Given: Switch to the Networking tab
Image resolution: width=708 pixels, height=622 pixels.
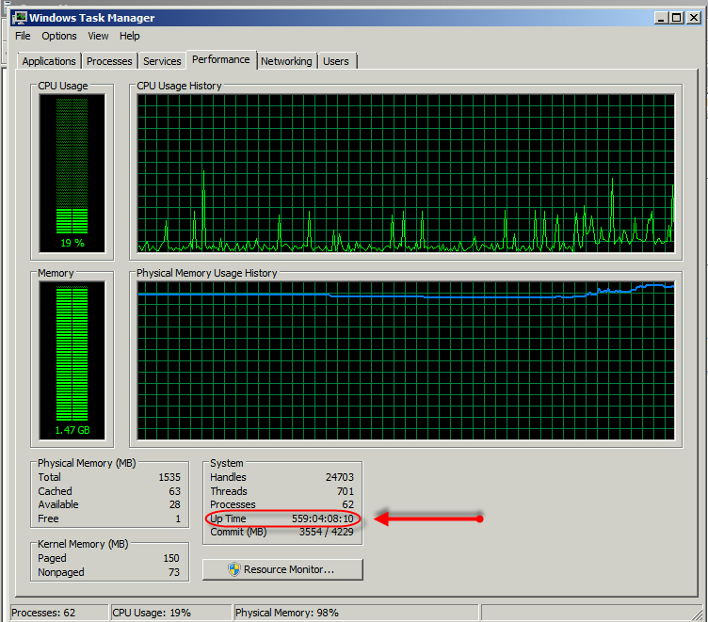Looking at the screenshot, I should [x=286, y=61].
